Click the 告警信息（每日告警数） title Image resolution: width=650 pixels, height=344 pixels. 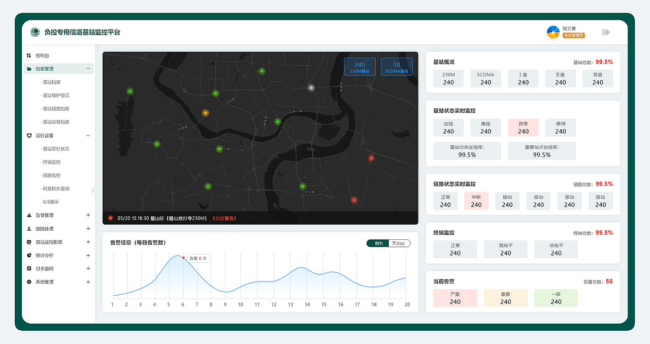(x=138, y=243)
